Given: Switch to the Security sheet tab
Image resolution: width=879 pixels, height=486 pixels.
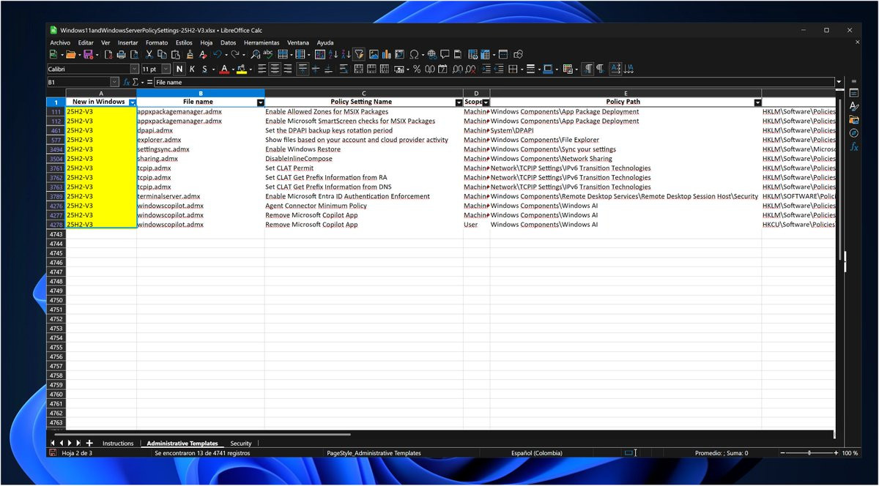Looking at the screenshot, I should [x=241, y=444].
